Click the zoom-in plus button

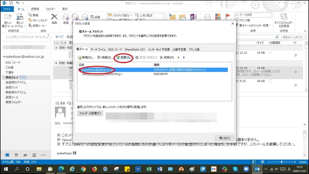click(295, 162)
